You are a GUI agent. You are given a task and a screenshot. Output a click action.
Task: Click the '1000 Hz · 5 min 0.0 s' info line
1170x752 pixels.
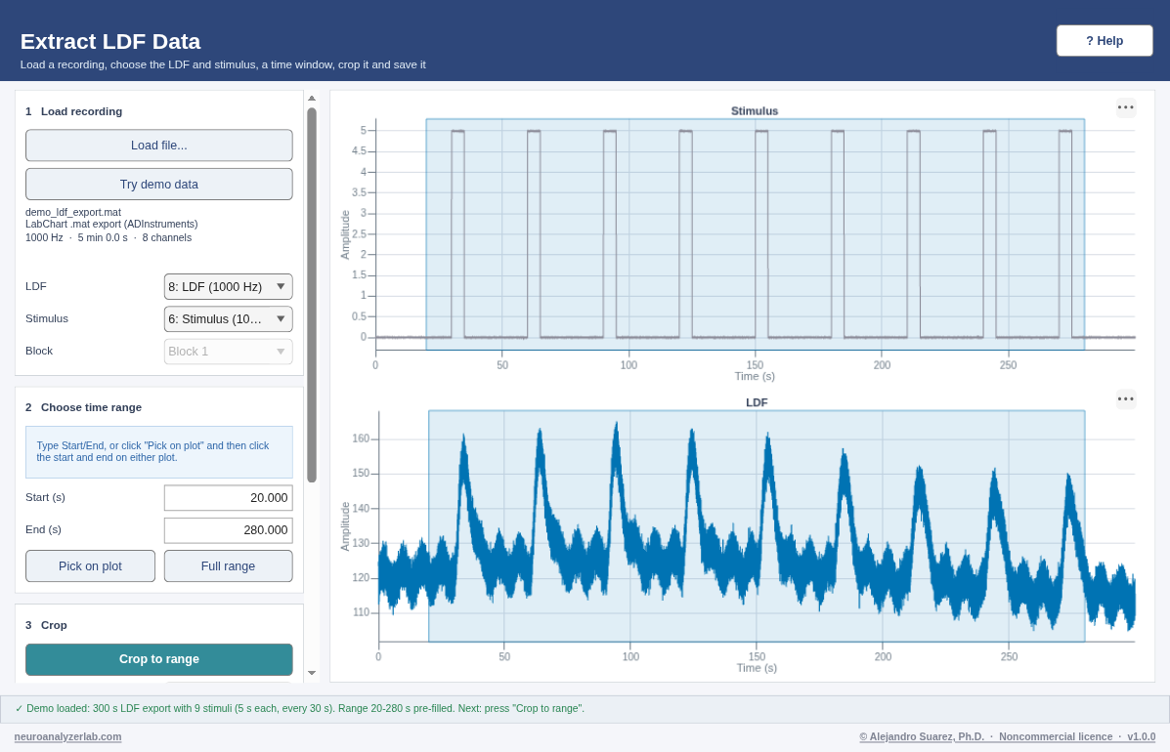(x=108, y=237)
